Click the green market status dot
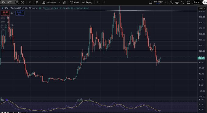 [40, 8]
